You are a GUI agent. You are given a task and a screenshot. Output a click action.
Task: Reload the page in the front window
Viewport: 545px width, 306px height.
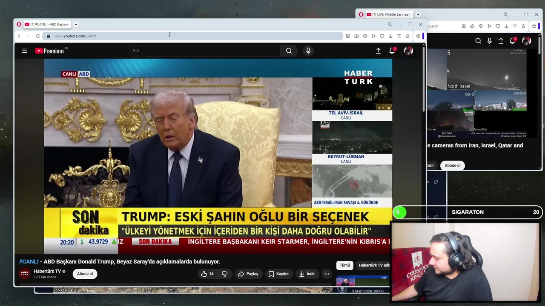[x=38, y=36]
